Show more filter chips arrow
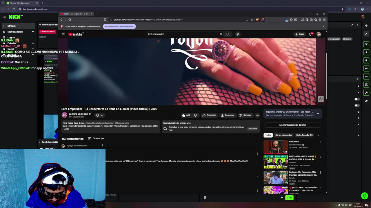The image size is (371, 208). [x=318, y=135]
